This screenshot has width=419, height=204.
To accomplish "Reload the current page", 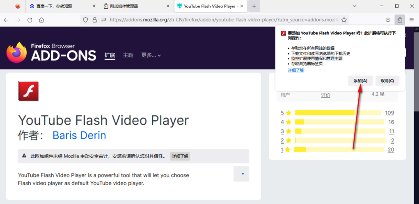I will (x=30, y=20).
